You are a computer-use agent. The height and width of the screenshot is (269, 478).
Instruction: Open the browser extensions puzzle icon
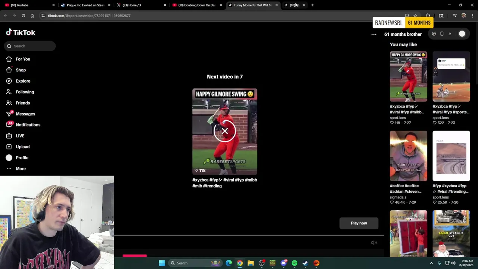click(x=428, y=16)
